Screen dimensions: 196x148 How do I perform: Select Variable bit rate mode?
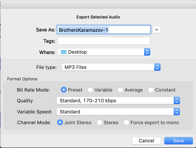pyautogui.click(x=90, y=90)
